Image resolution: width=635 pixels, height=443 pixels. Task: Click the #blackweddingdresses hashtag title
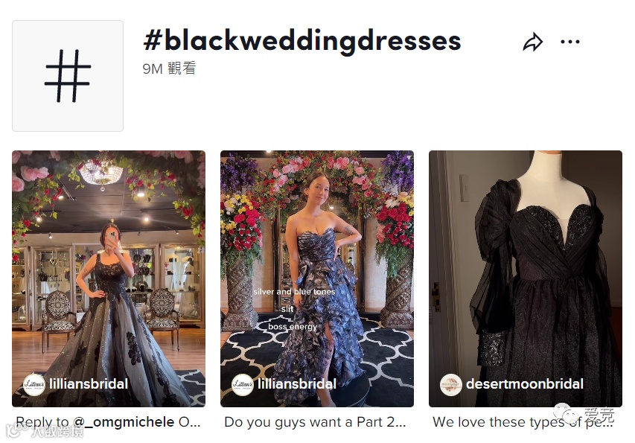tap(302, 41)
